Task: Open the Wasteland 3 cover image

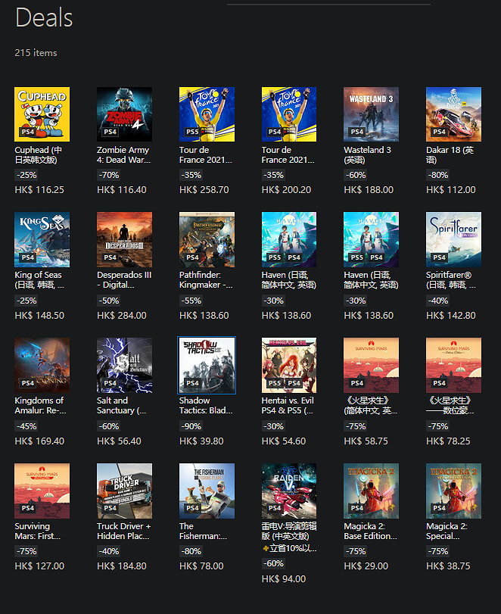Action: (x=371, y=114)
